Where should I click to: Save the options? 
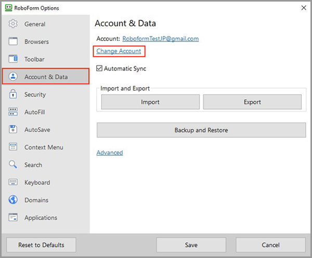[191, 244]
